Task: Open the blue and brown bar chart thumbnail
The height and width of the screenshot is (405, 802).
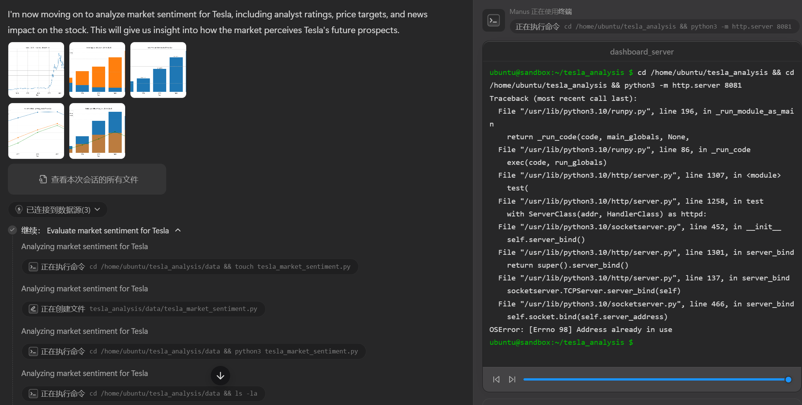Action: (97, 131)
